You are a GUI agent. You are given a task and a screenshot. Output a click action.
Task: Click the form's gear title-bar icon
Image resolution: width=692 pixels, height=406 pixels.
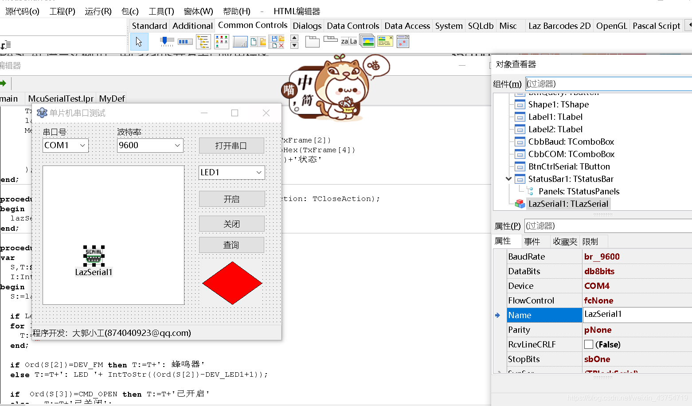42,113
